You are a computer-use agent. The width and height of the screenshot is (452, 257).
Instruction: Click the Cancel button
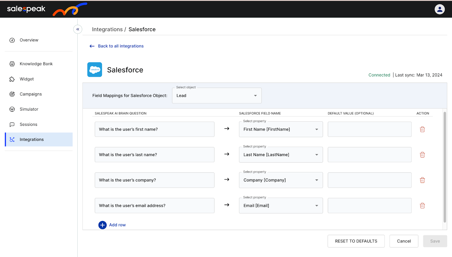click(x=404, y=241)
